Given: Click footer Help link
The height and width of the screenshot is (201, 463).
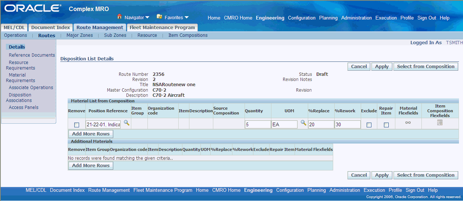Looking at the screenshot, I should tap(433, 190).
